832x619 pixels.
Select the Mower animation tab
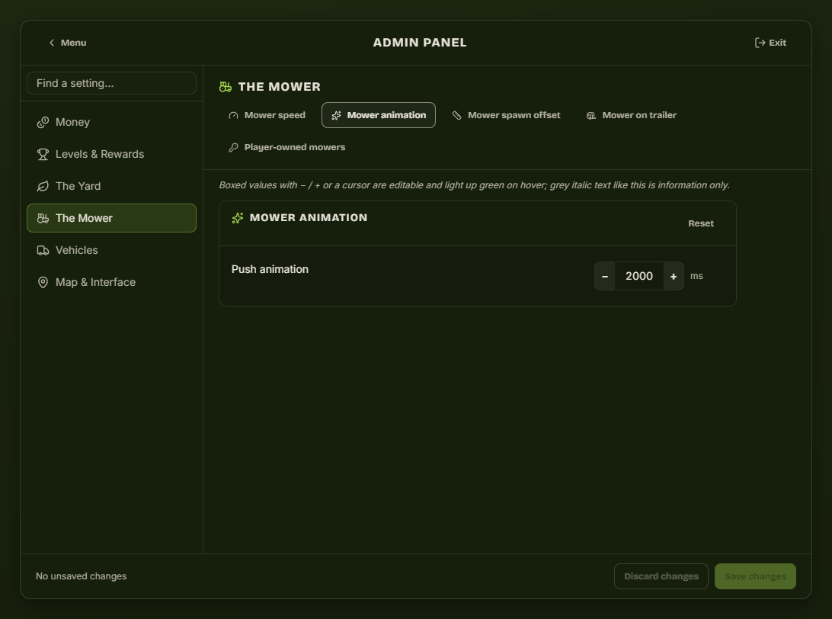tap(379, 115)
